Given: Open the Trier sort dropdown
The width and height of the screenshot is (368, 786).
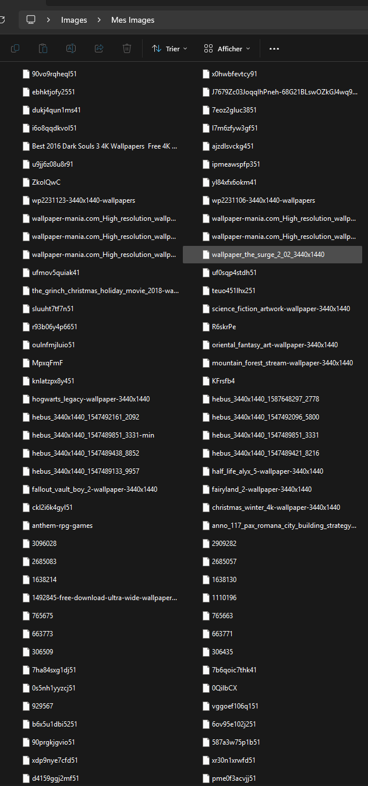Looking at the screenshot, I should click(169, 48).
